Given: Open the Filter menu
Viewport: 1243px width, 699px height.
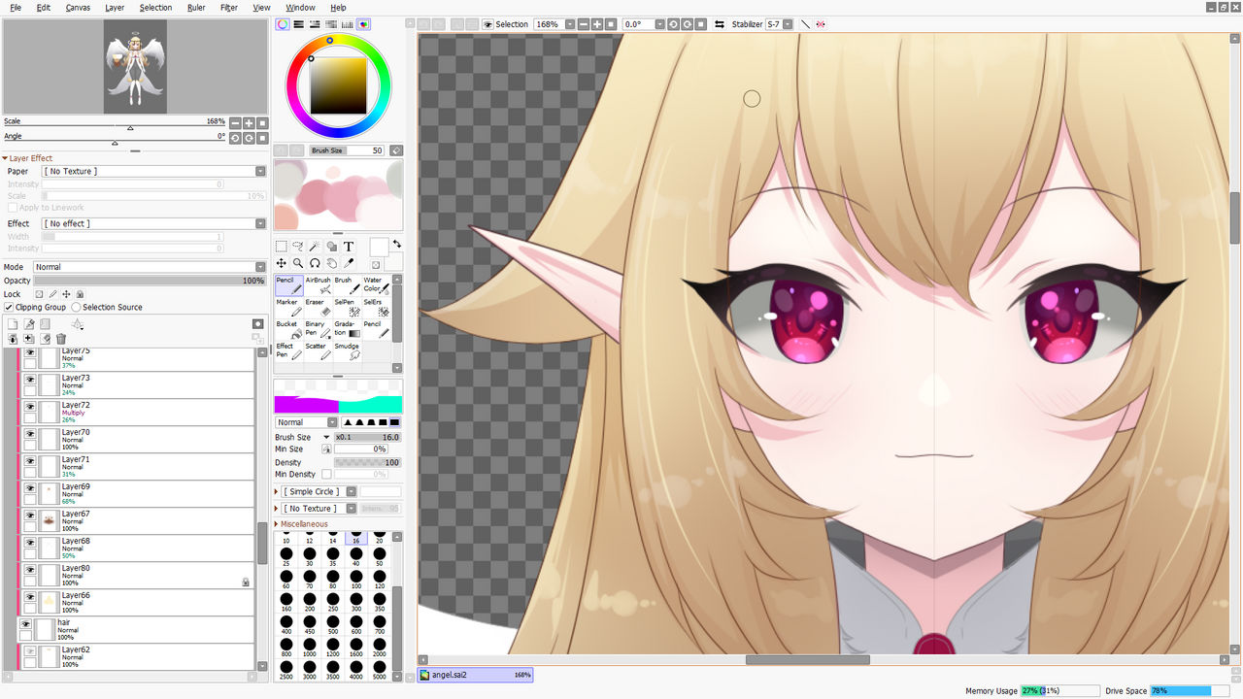Looking at the screenshot, I should (229, 7).
